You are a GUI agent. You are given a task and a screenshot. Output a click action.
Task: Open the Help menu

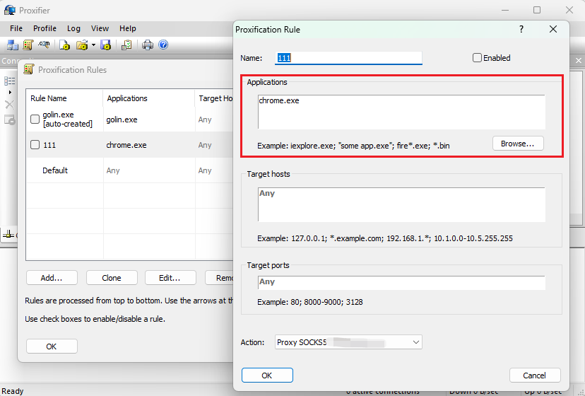[128, 28]
